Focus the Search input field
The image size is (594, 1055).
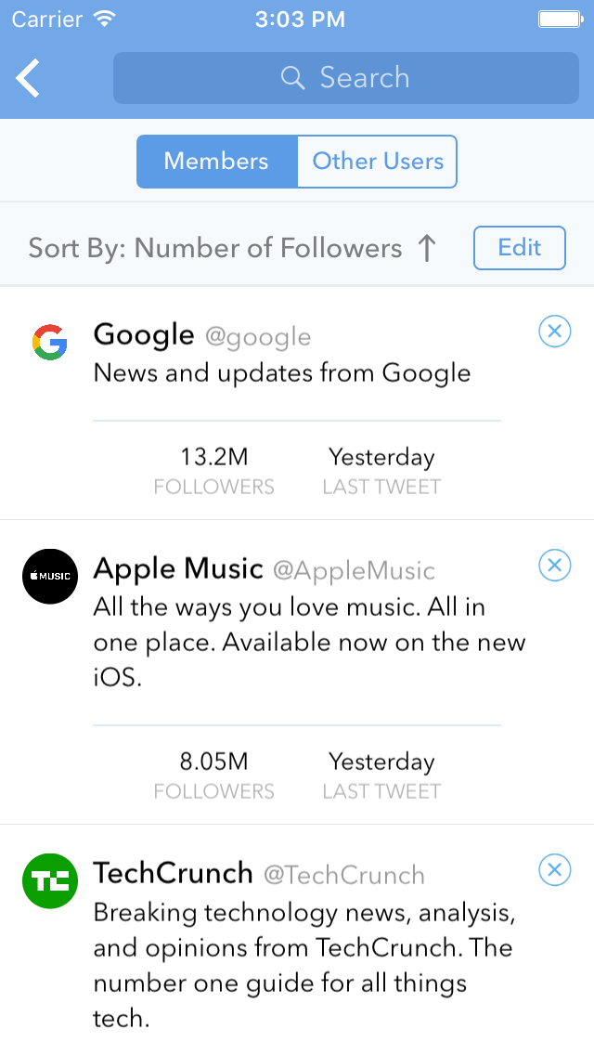pyautogui.click(x=346, y=78)
